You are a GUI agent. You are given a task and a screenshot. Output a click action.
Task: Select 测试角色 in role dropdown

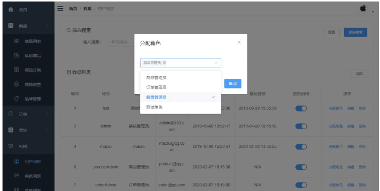180,107
